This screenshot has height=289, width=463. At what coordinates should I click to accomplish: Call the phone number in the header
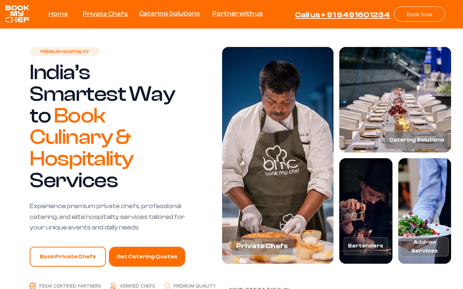[342, 15]
